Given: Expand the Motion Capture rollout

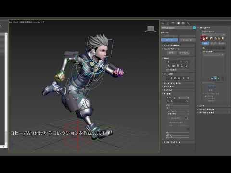Looking at the screenshot, I should pos(213,109).
